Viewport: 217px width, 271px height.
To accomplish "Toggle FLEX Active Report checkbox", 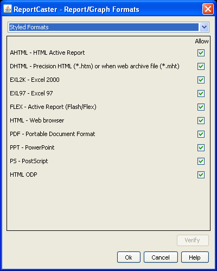I will pos(201,107).
